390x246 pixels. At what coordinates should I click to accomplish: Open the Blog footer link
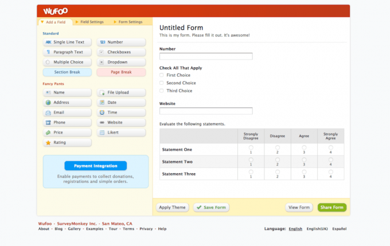[58, 229]
